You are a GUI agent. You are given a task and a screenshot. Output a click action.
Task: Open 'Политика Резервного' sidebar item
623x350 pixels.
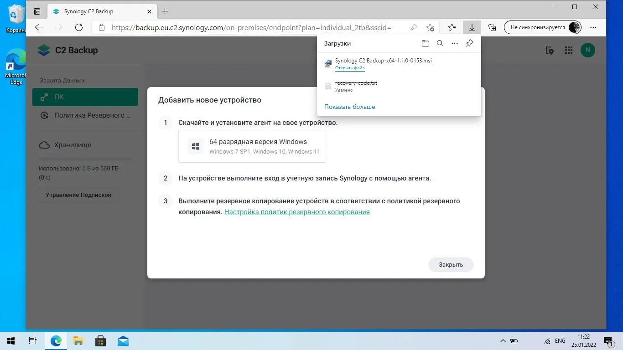(85, 115)
